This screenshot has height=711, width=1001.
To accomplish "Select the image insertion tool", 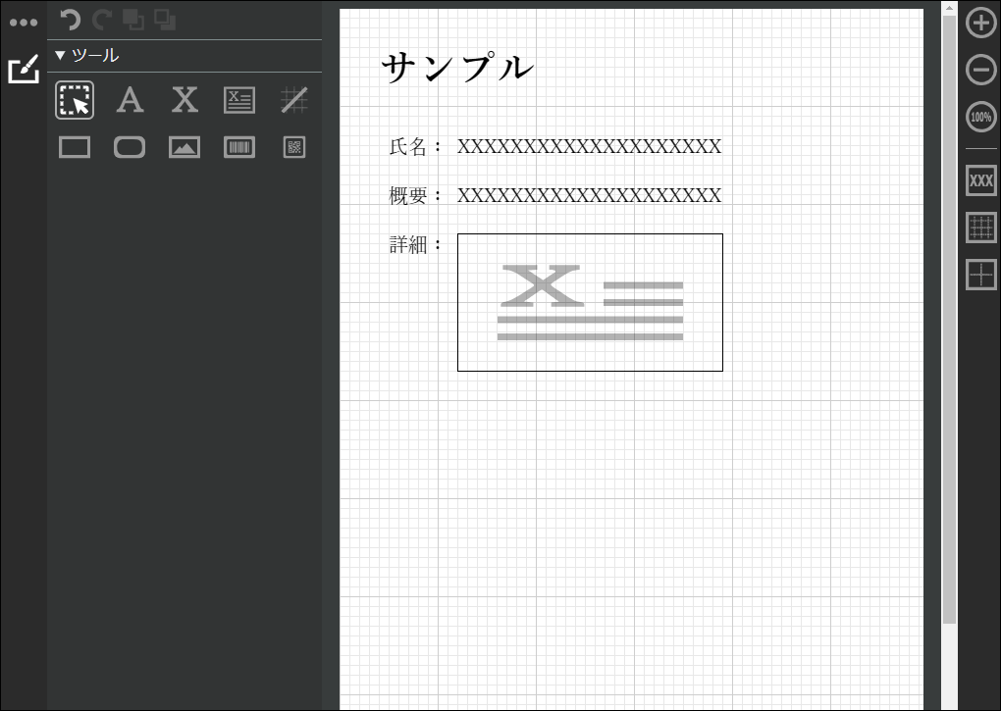I will pos(184,147).
